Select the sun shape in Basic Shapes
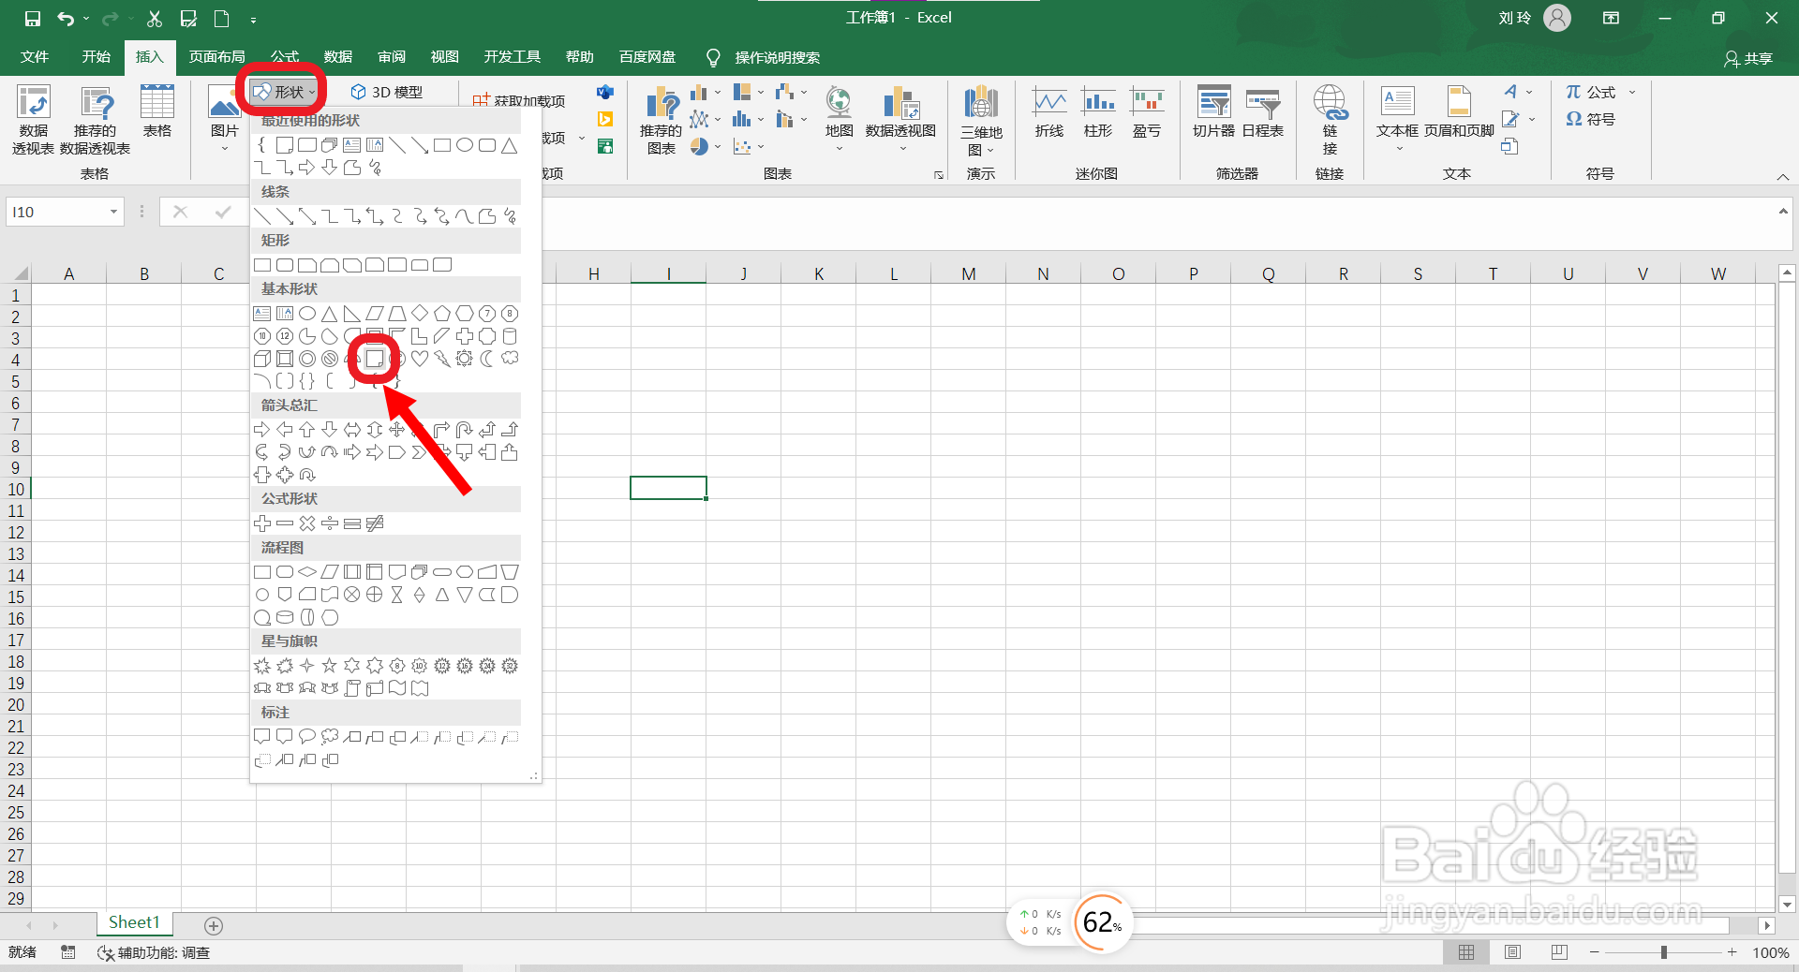 [464, 359]
